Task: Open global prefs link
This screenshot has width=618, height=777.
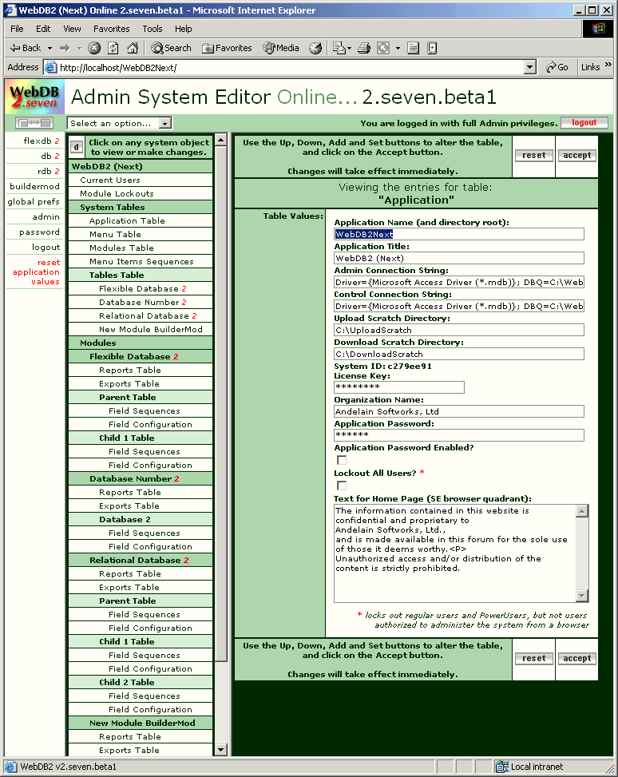Action: 34,202
